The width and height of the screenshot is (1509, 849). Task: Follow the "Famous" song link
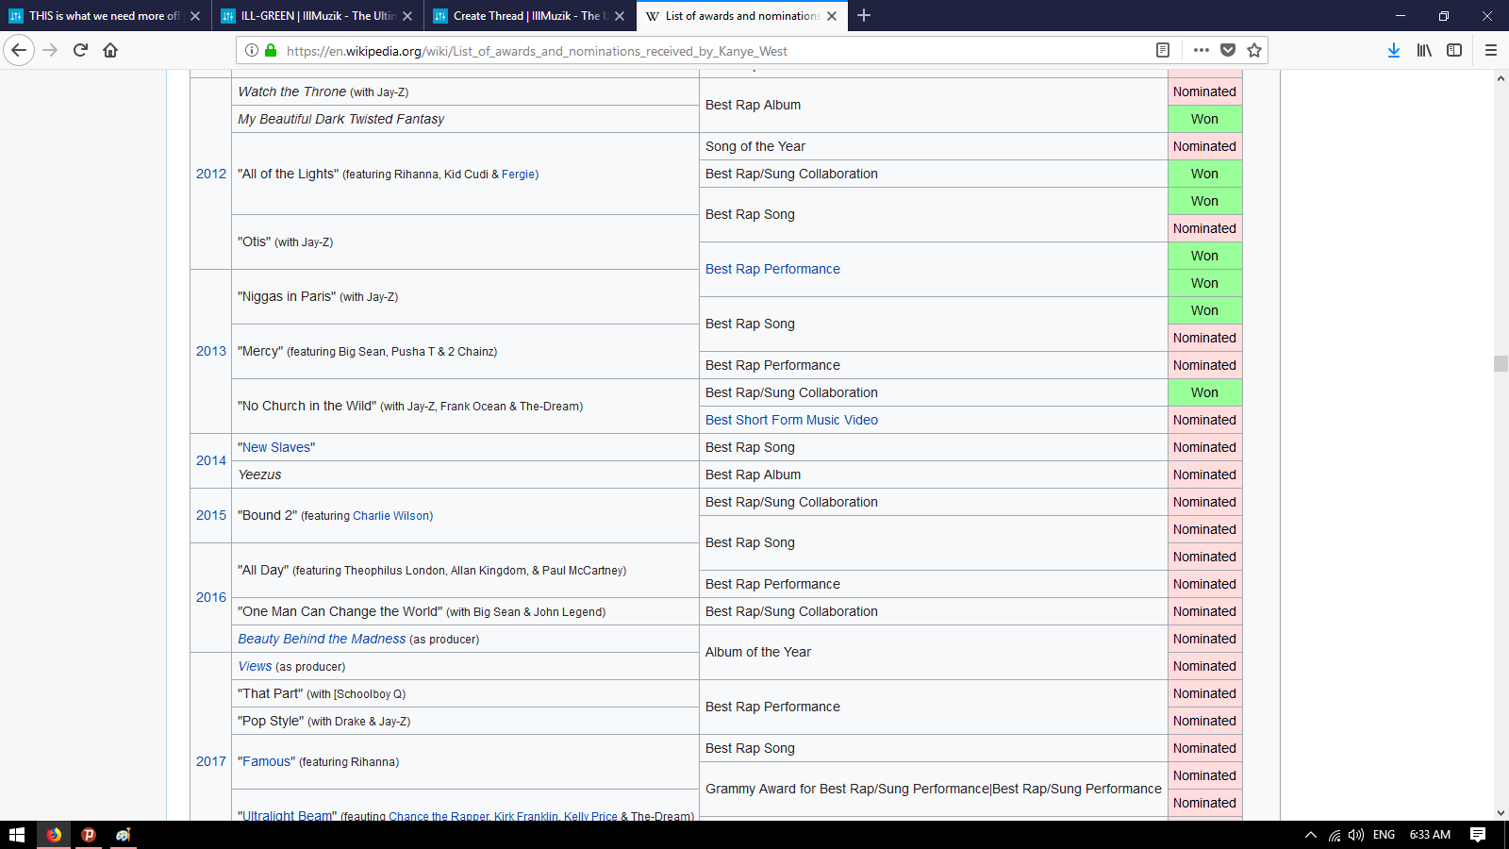pos(267,761)
